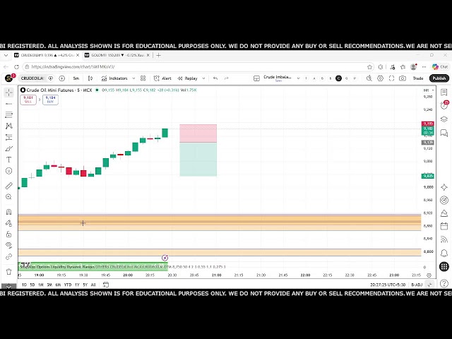Toggle magnet mode in left toolbar
This screenshot has width=452, height=339.
click(x=9, y=212)
